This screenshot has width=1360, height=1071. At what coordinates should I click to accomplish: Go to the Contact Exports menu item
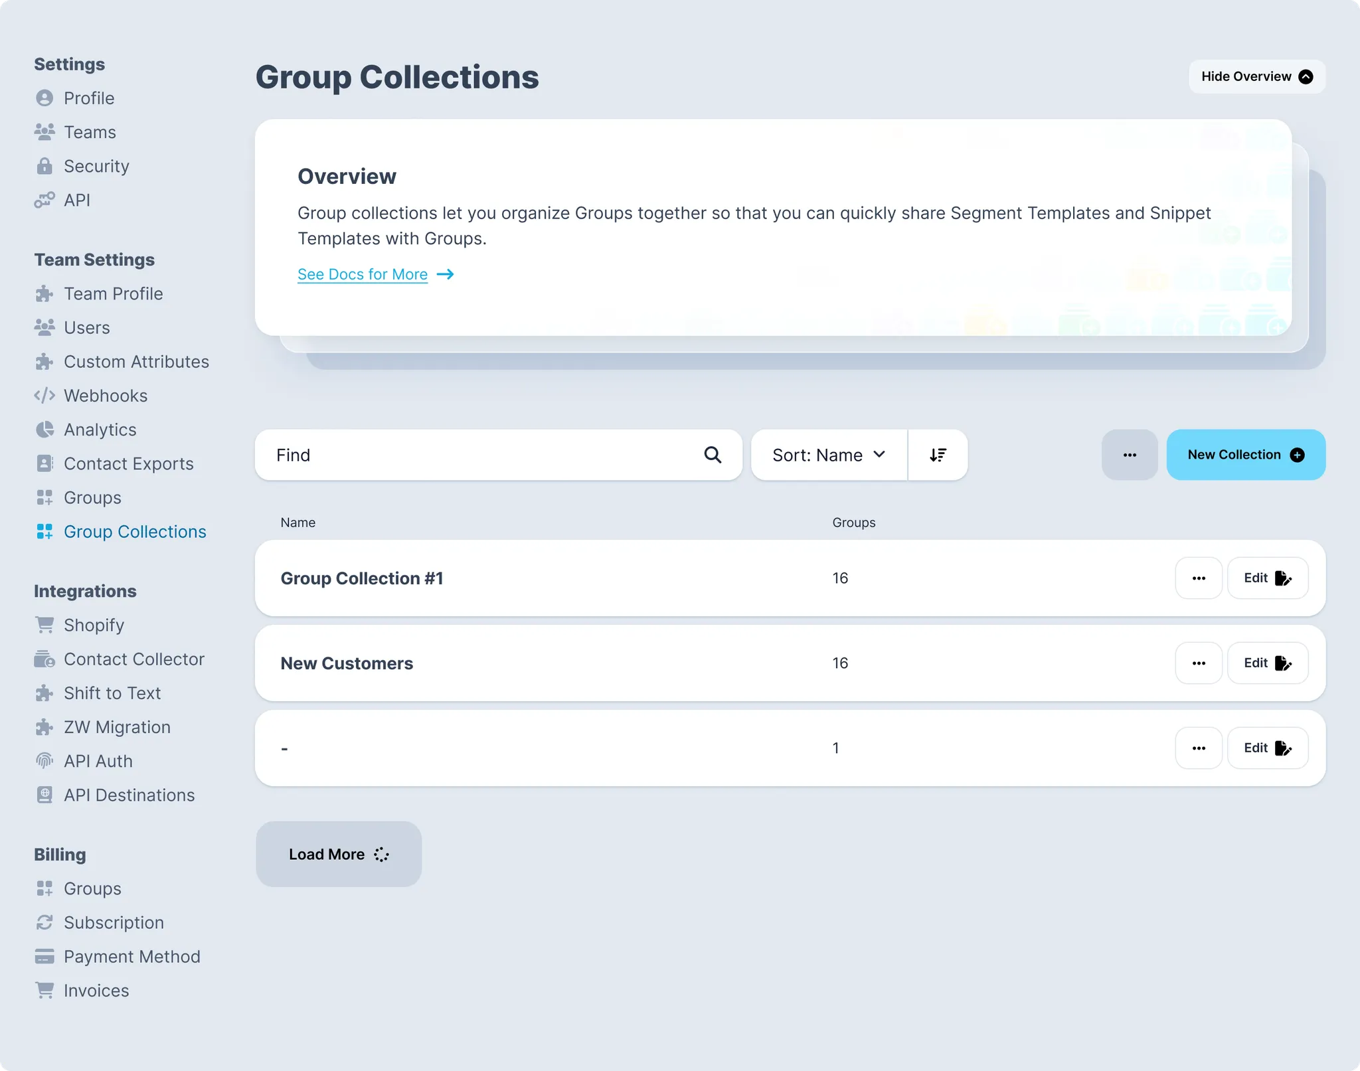128,463
